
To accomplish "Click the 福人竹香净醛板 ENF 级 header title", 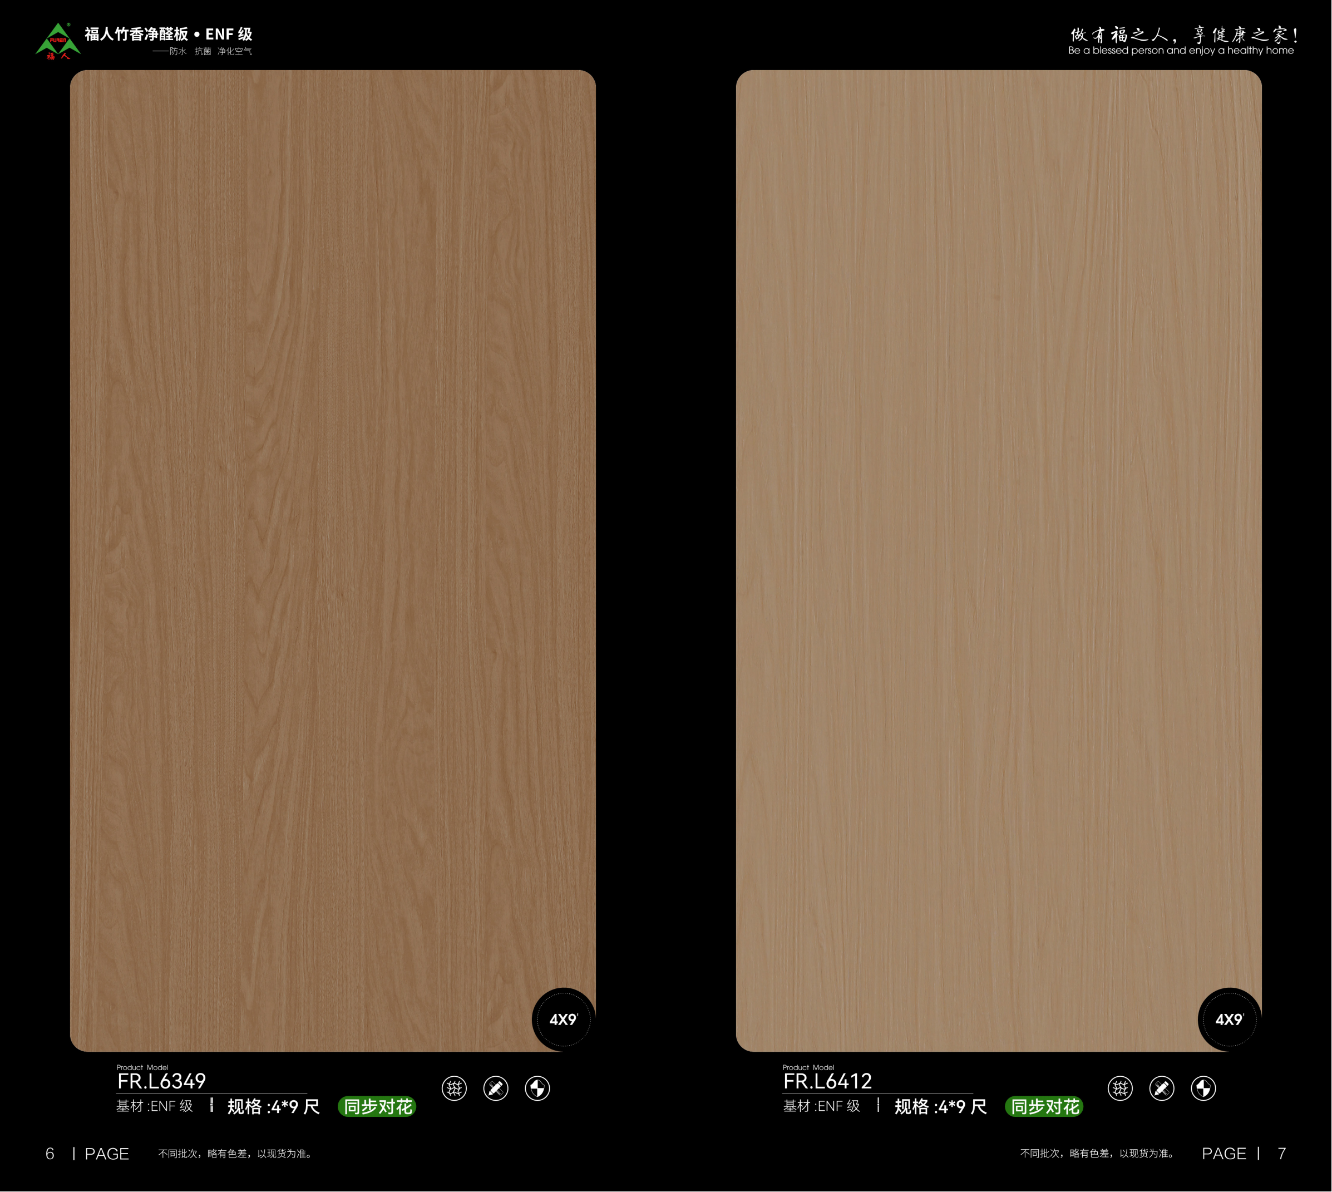I will pyautogui.click(x=168, y=34).
